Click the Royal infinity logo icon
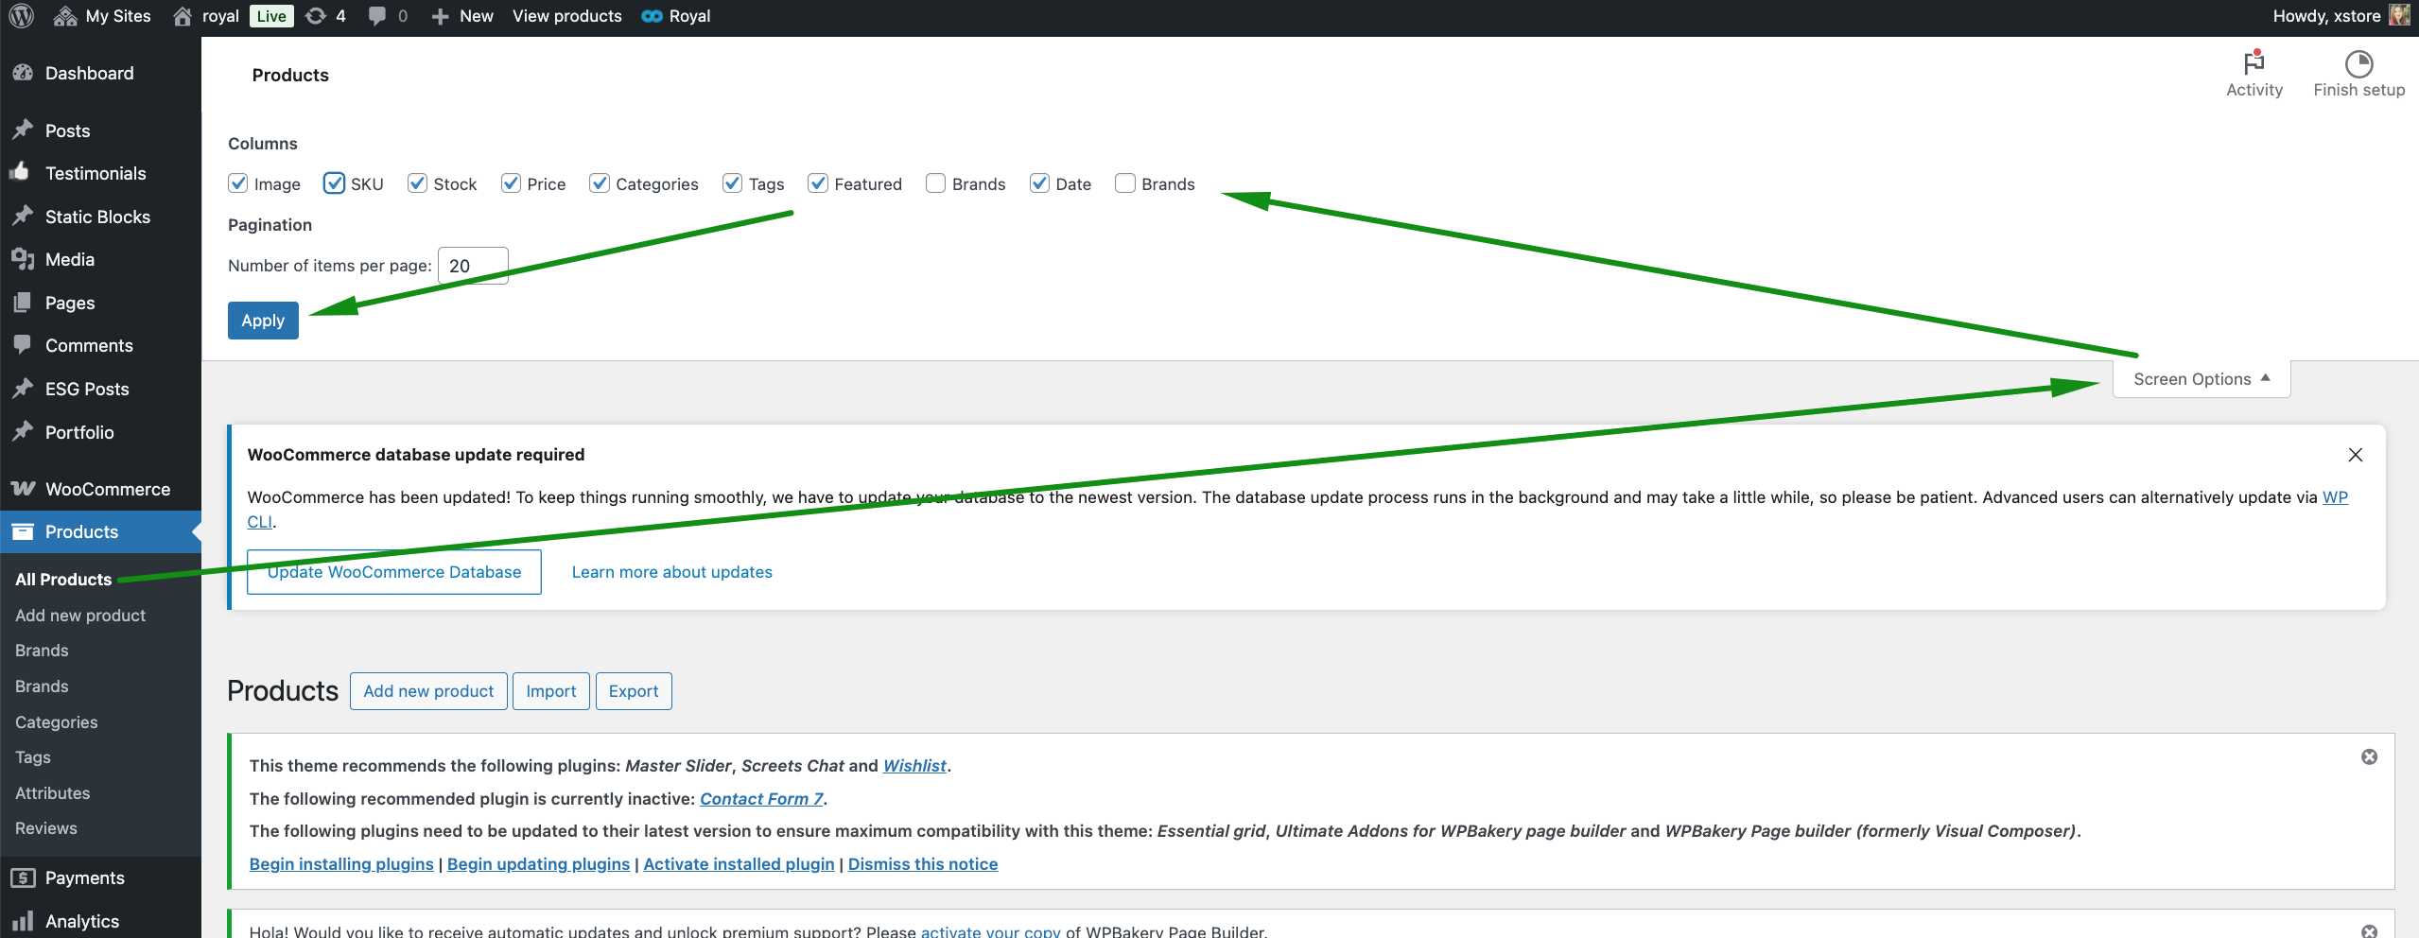The image size is (2419, 938). click(x=652, y=16)
